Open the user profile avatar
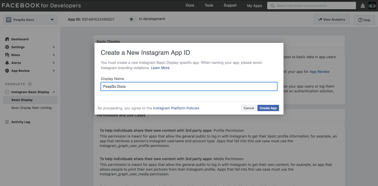 (372, 6)
